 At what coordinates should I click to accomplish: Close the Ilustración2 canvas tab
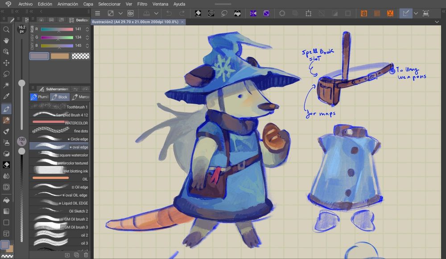pyautogui.click(x=182, y=22)
